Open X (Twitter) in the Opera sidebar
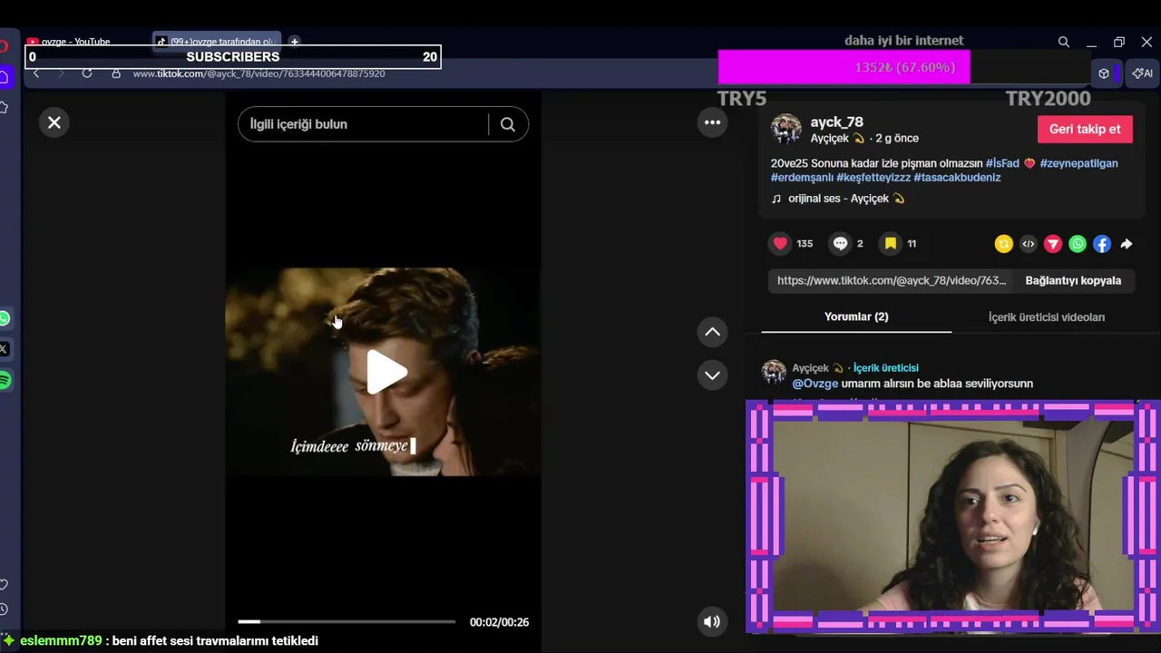 point(5,349)
